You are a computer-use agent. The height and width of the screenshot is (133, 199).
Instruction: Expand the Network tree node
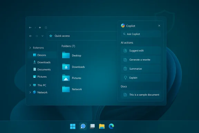point(30,92)
